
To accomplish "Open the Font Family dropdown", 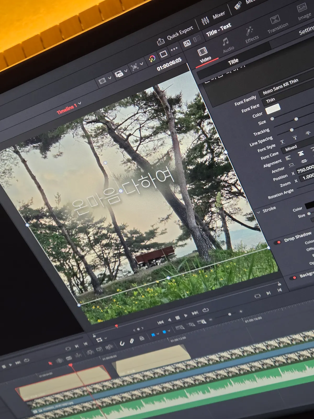I will click(x=287, y=86).
